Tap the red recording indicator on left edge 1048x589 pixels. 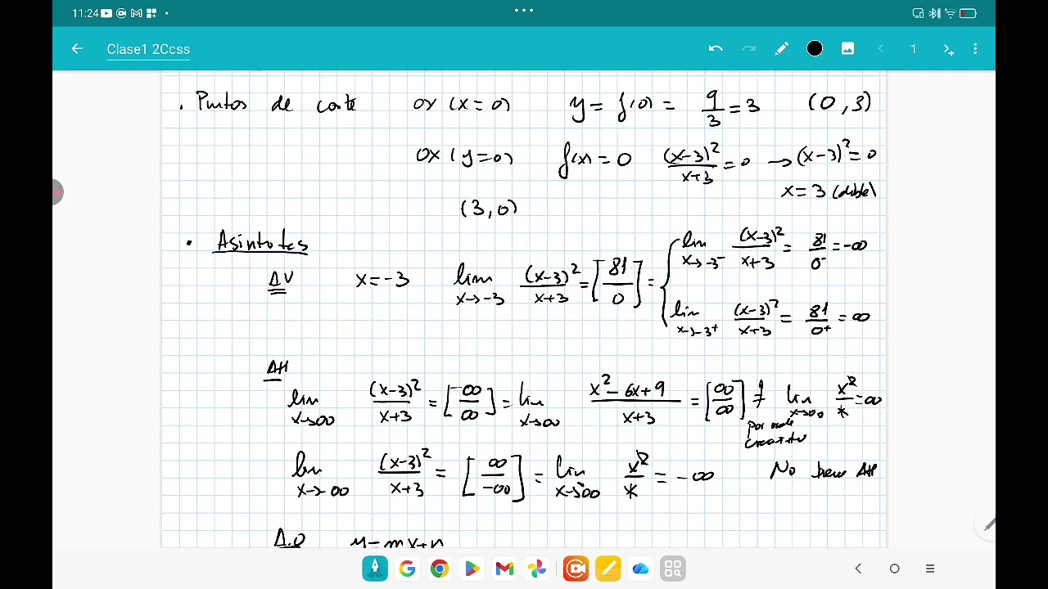tap(56, 192)
